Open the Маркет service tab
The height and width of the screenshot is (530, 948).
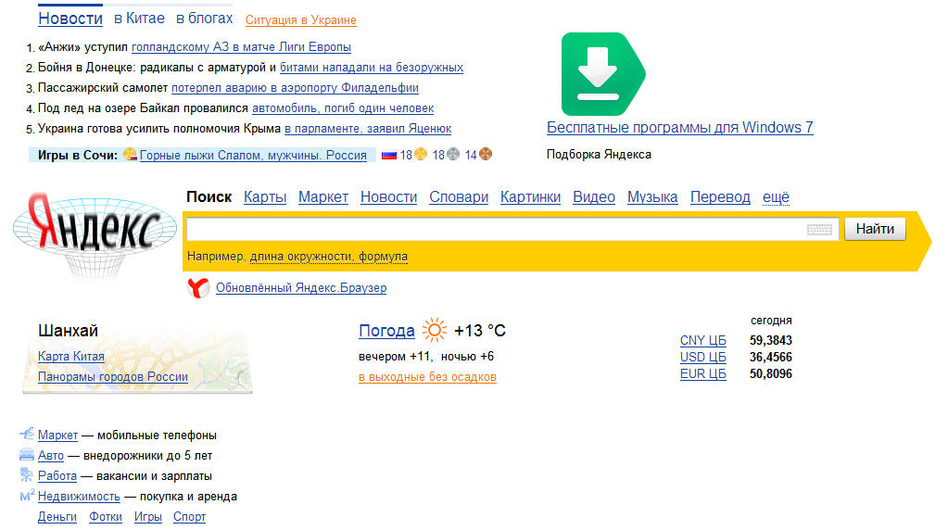pyautogui.click(x=323, y=197)
